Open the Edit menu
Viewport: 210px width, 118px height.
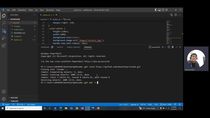coord(14,10)
